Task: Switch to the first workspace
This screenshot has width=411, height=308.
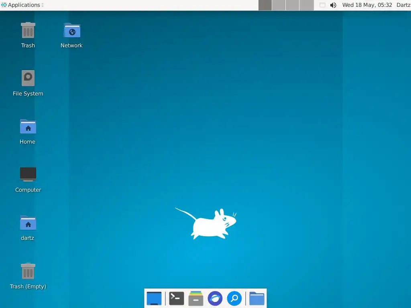Action: (265, 5)
